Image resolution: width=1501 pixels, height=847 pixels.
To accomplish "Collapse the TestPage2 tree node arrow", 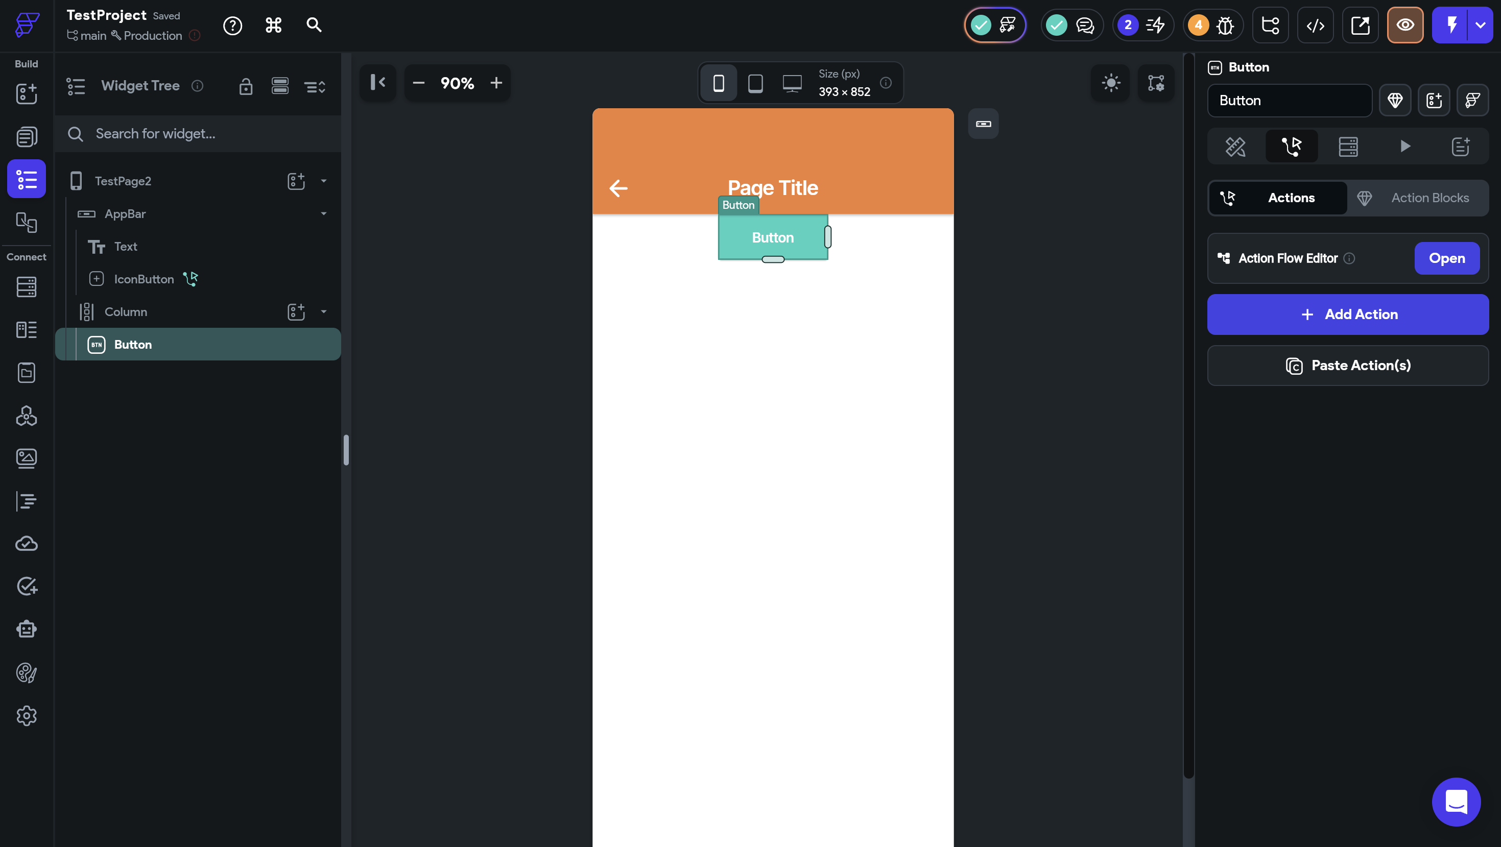I will click(324, 181).
